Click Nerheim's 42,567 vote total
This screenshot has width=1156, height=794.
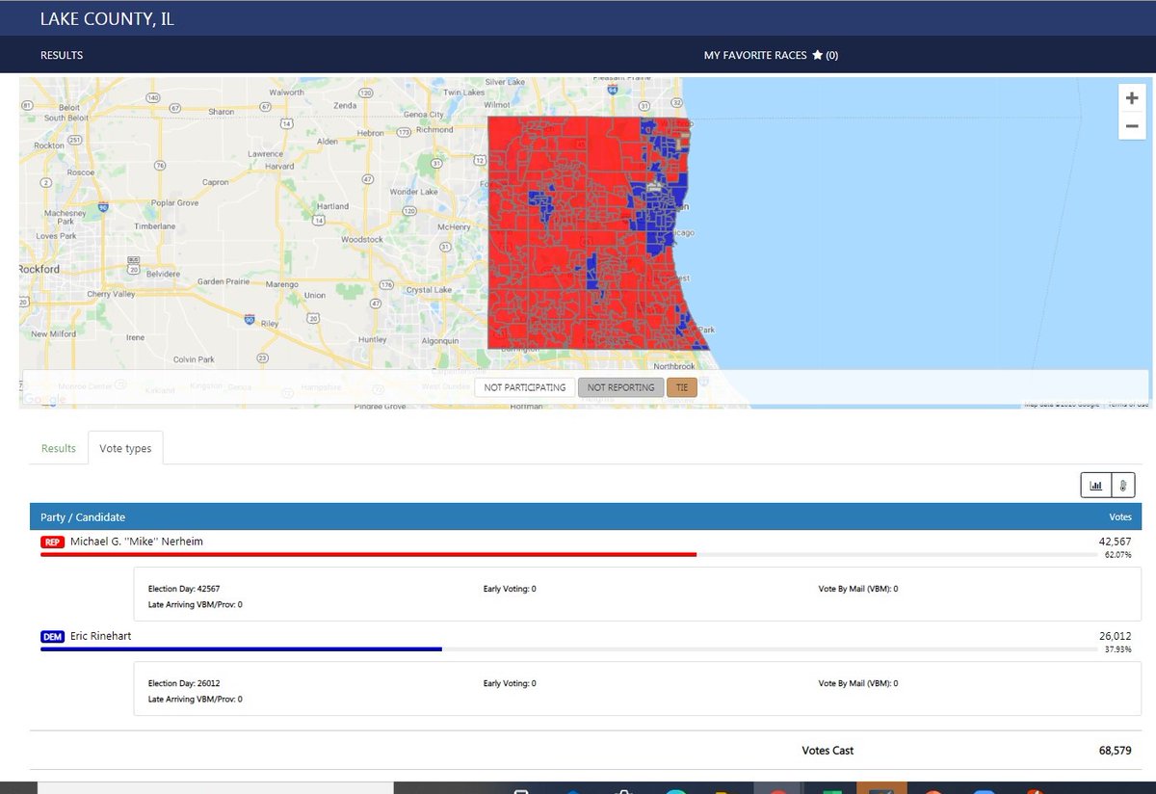(x=1115, y=542)
